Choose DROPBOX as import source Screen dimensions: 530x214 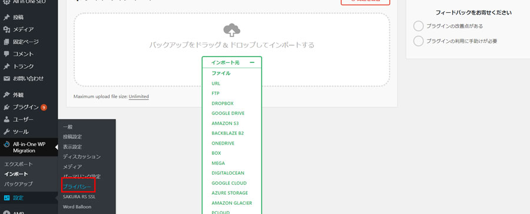pyautogui.click(x=223, y=103)
